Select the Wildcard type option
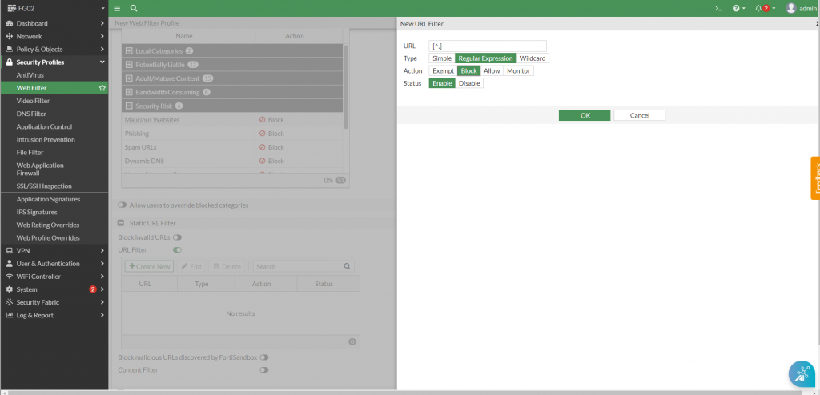 coord(533,58)
